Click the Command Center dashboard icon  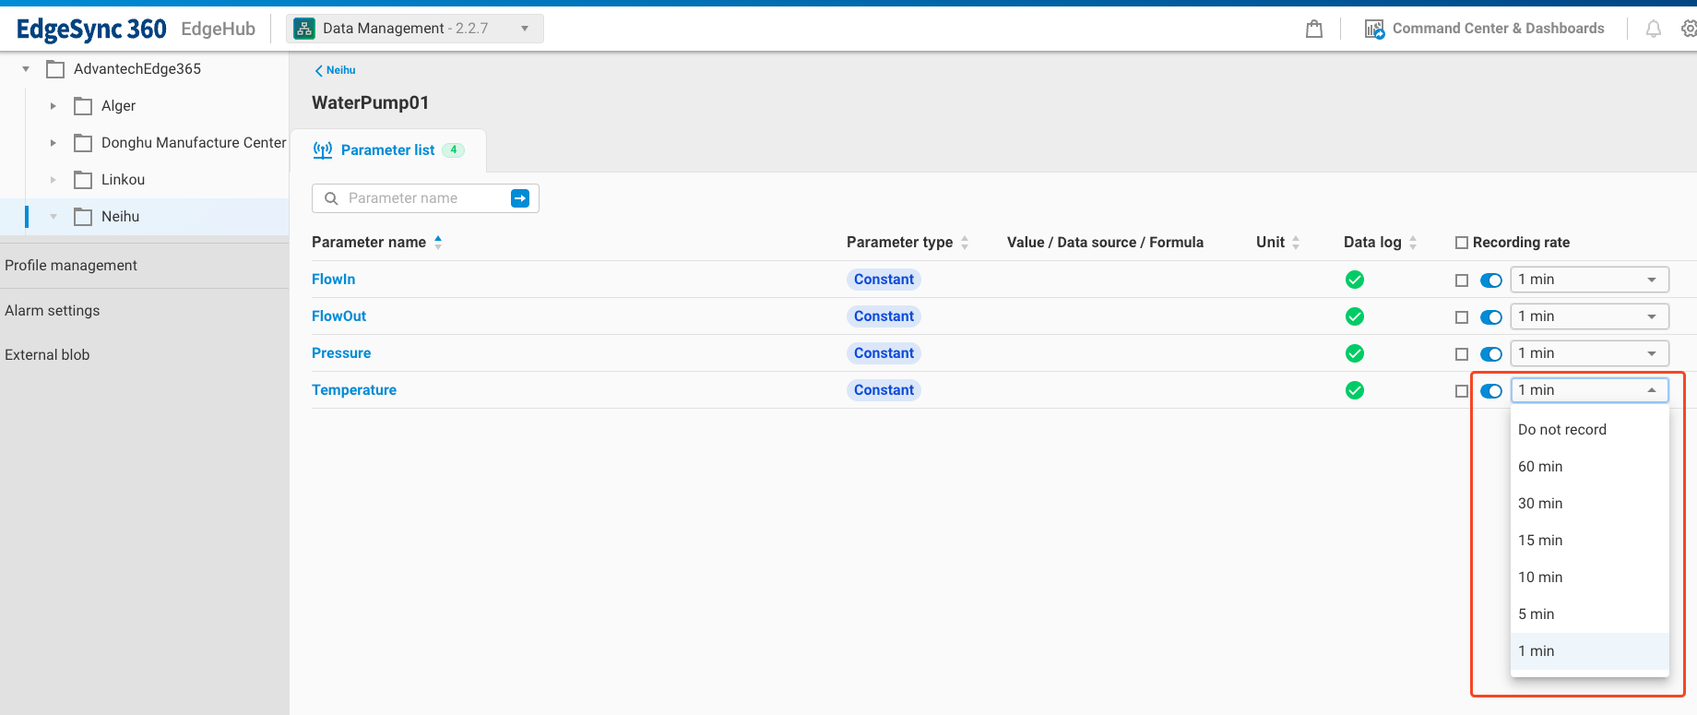pyautogui.click(x=1374, y=29)
